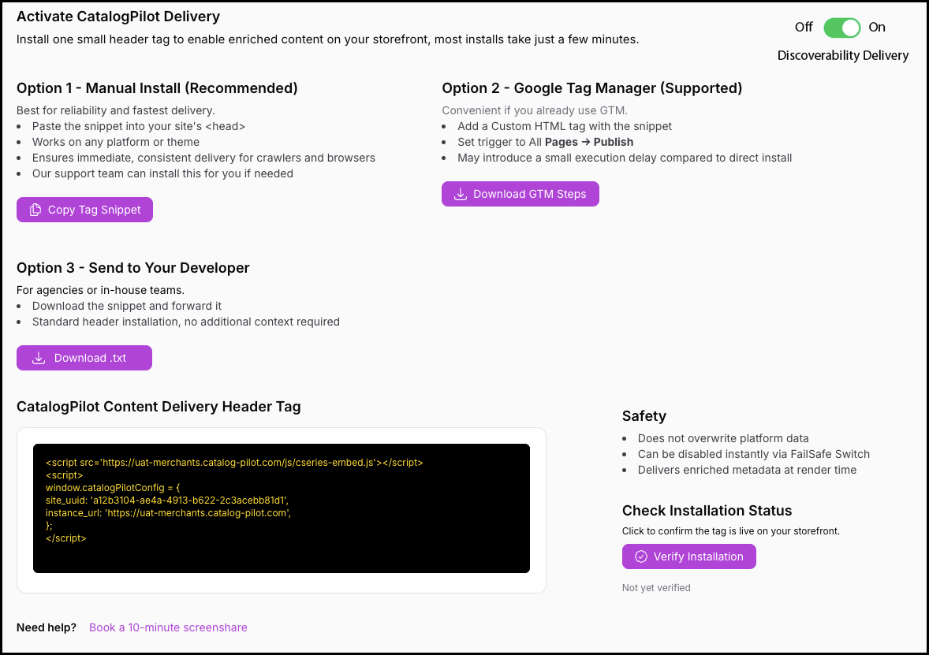Select the Off label beside the switch
The height and width of the screenshot is (655, 929).
tap(803, 28)
